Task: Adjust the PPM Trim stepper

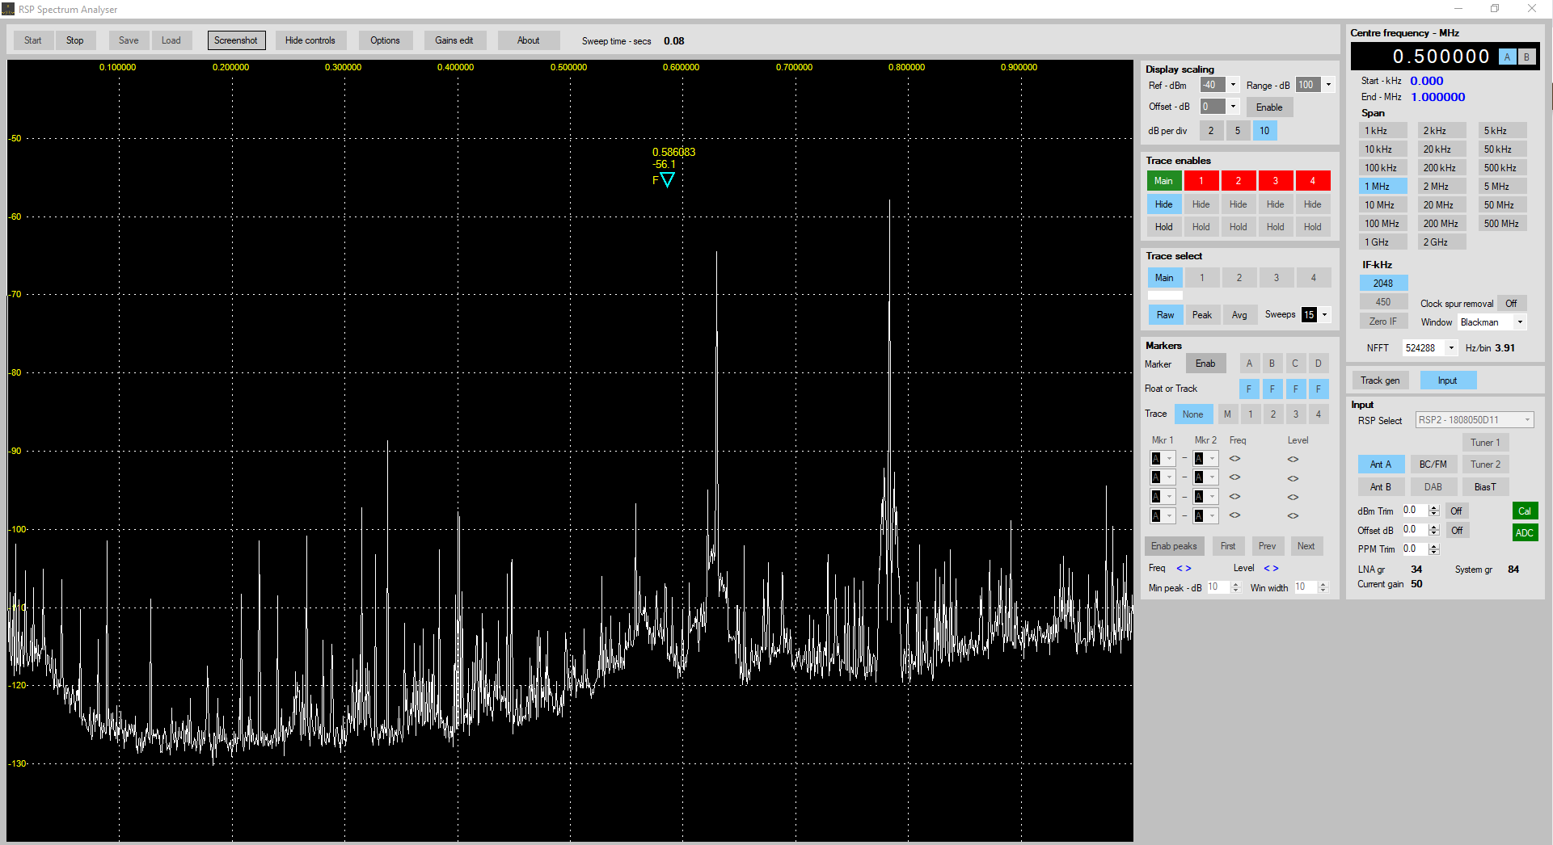Action: click(1433, 549)
